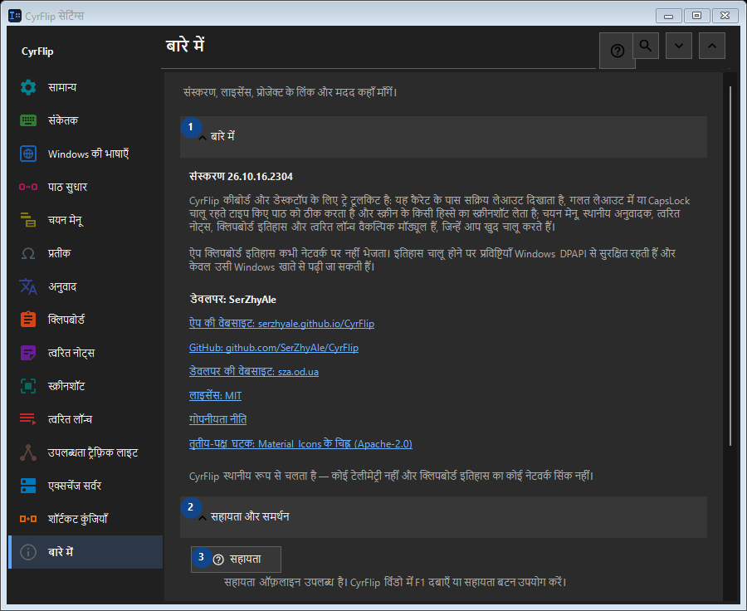
Task: Click the text डेवलपर: SerZhyAle
Action: [233, 300]
